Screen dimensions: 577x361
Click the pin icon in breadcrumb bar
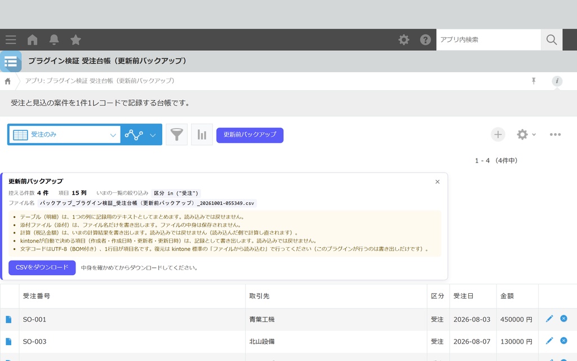coord(534,81)
